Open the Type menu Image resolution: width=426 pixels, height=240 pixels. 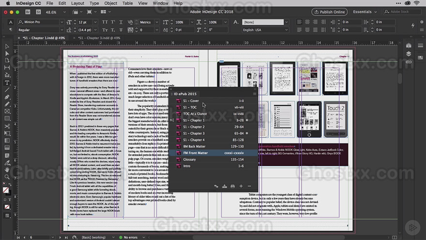pos(94,3)
